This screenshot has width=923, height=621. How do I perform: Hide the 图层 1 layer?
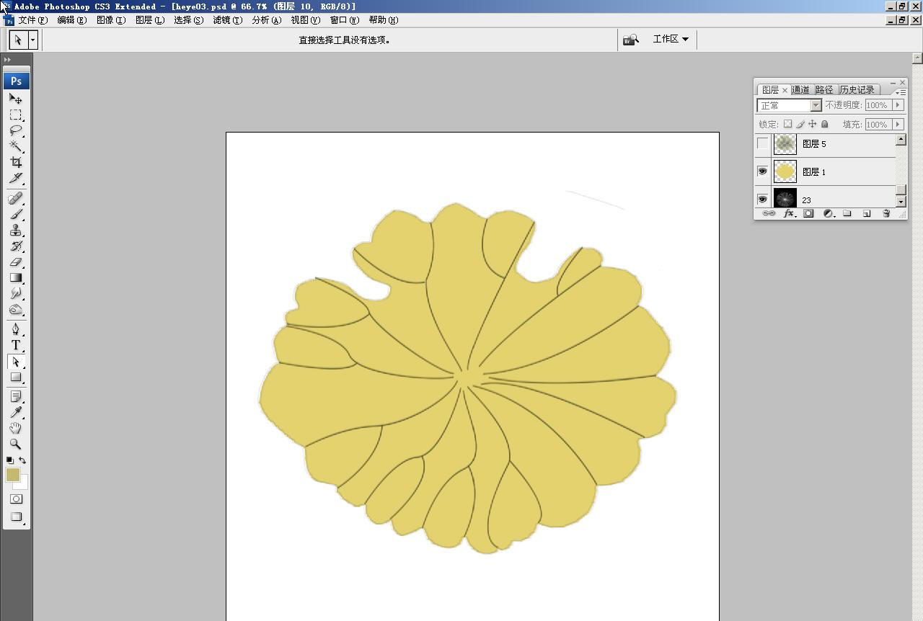tap(762, 171)
